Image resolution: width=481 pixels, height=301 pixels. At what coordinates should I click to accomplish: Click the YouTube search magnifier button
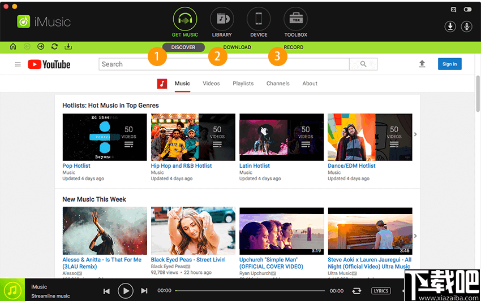coord(363,64)
